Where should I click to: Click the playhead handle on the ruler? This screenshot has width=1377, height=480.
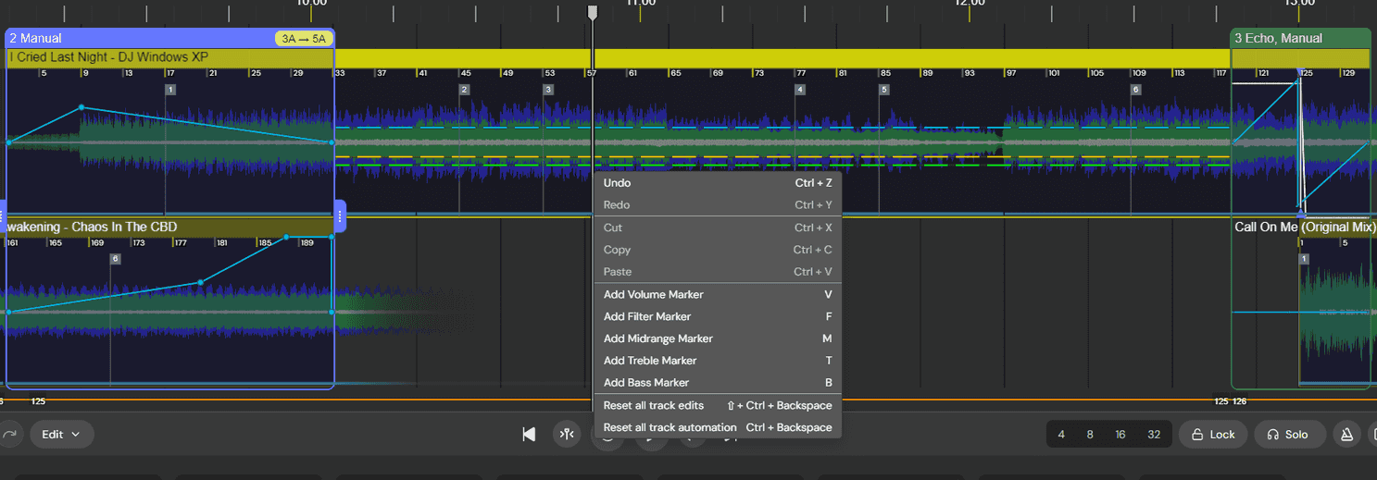pos(593,12)
